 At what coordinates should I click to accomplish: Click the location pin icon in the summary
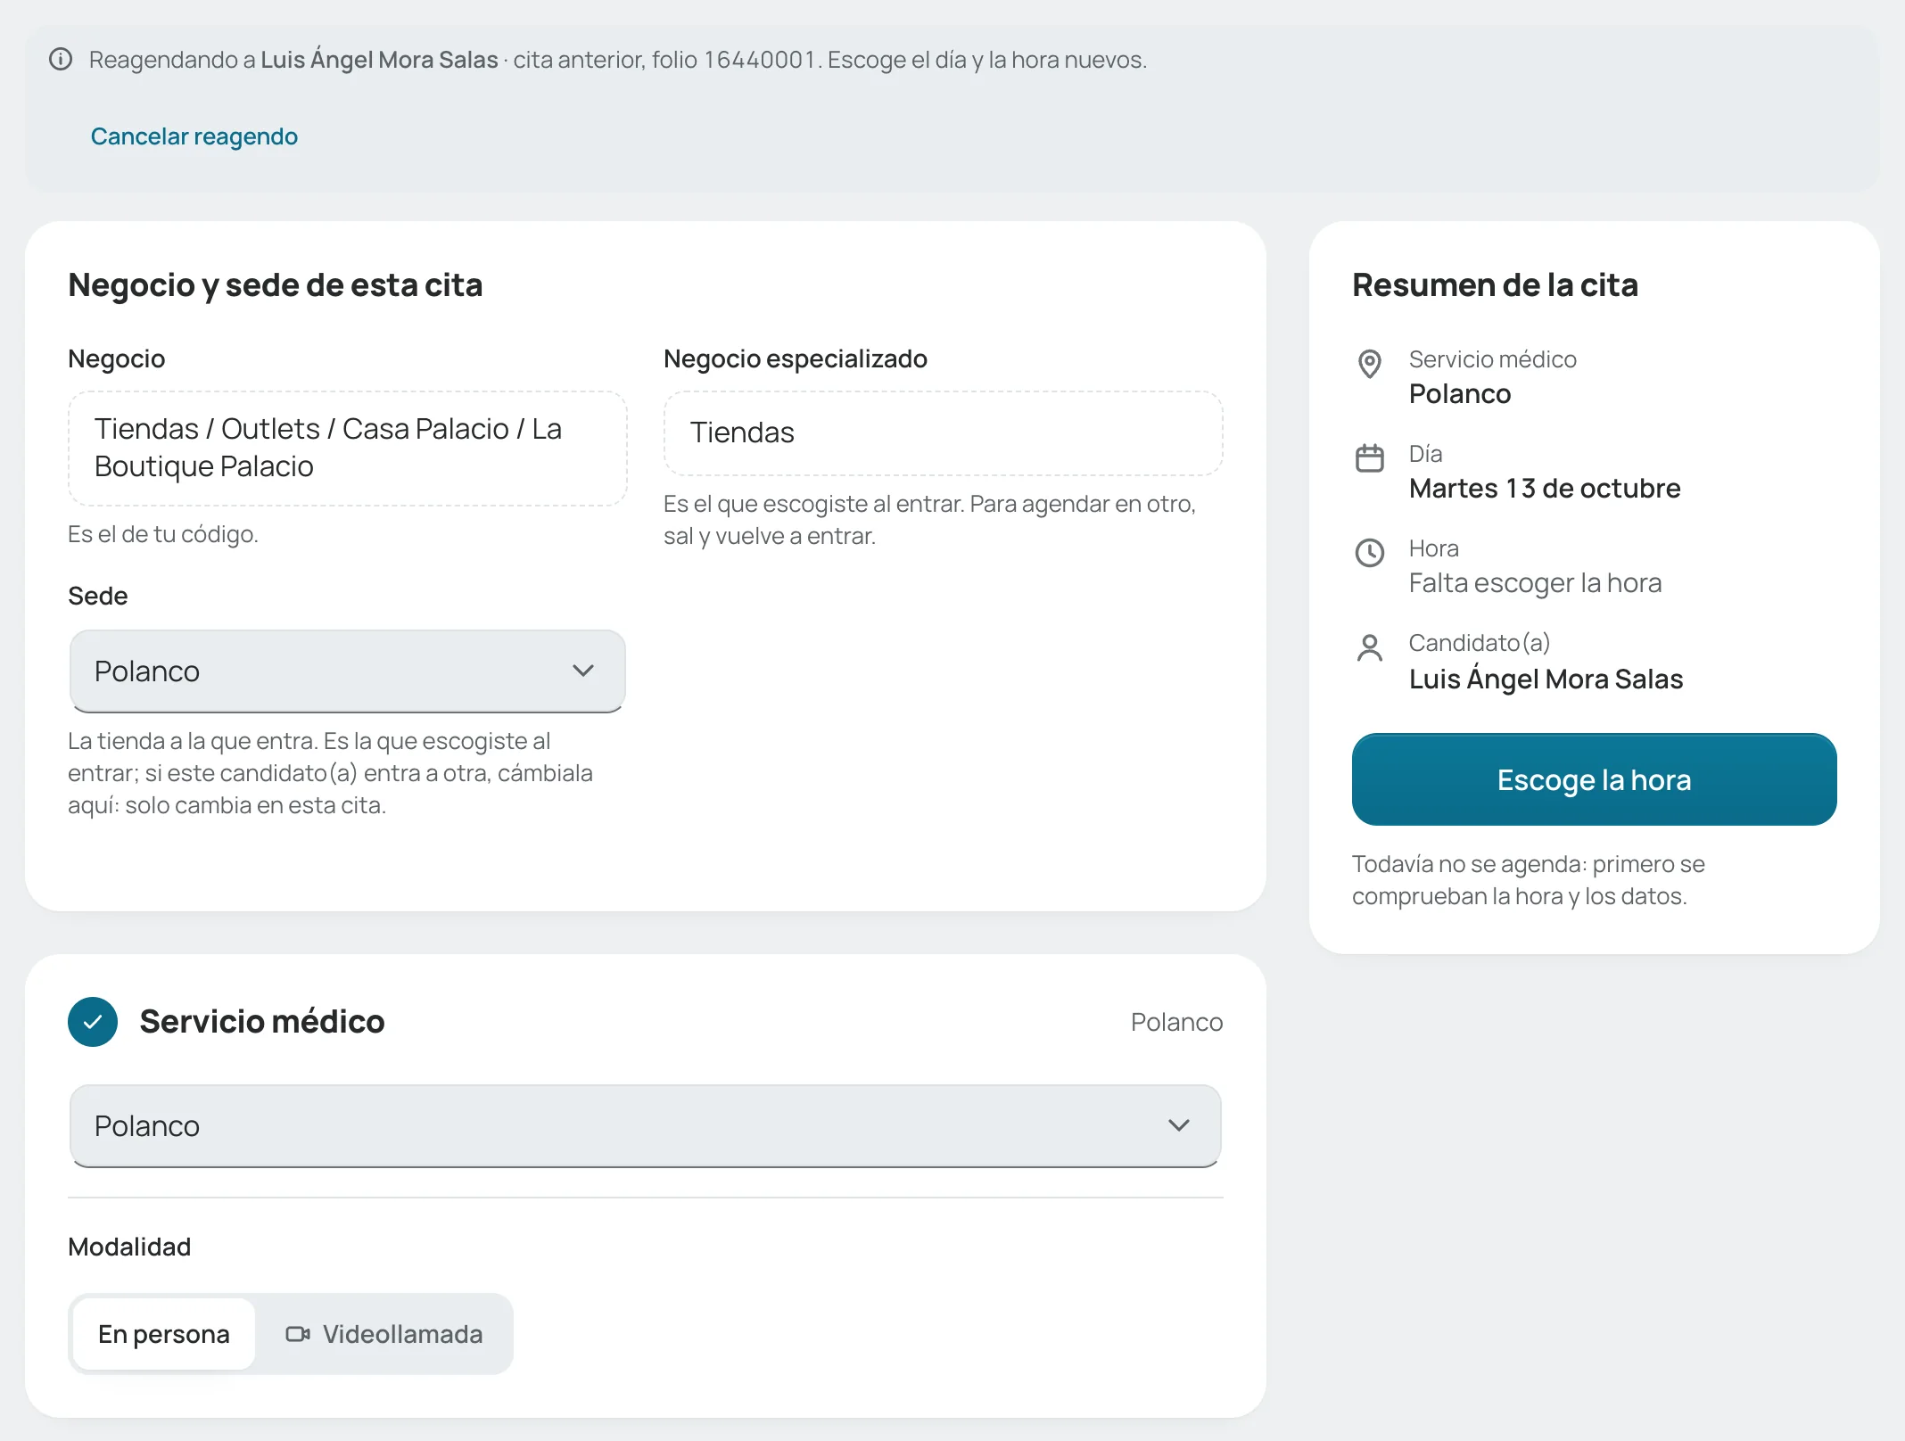coord(1370,364)
